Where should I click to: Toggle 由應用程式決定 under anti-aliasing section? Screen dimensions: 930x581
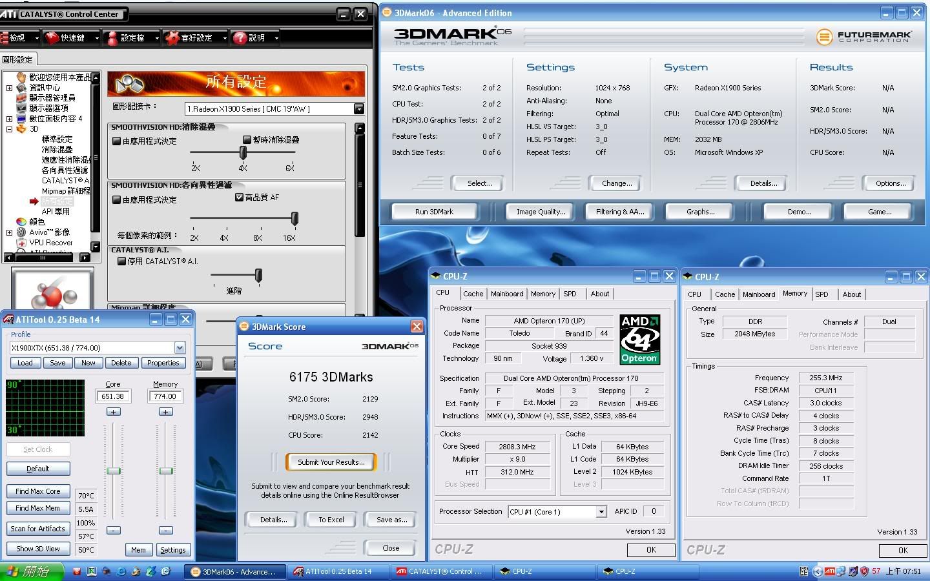point(117,141)
